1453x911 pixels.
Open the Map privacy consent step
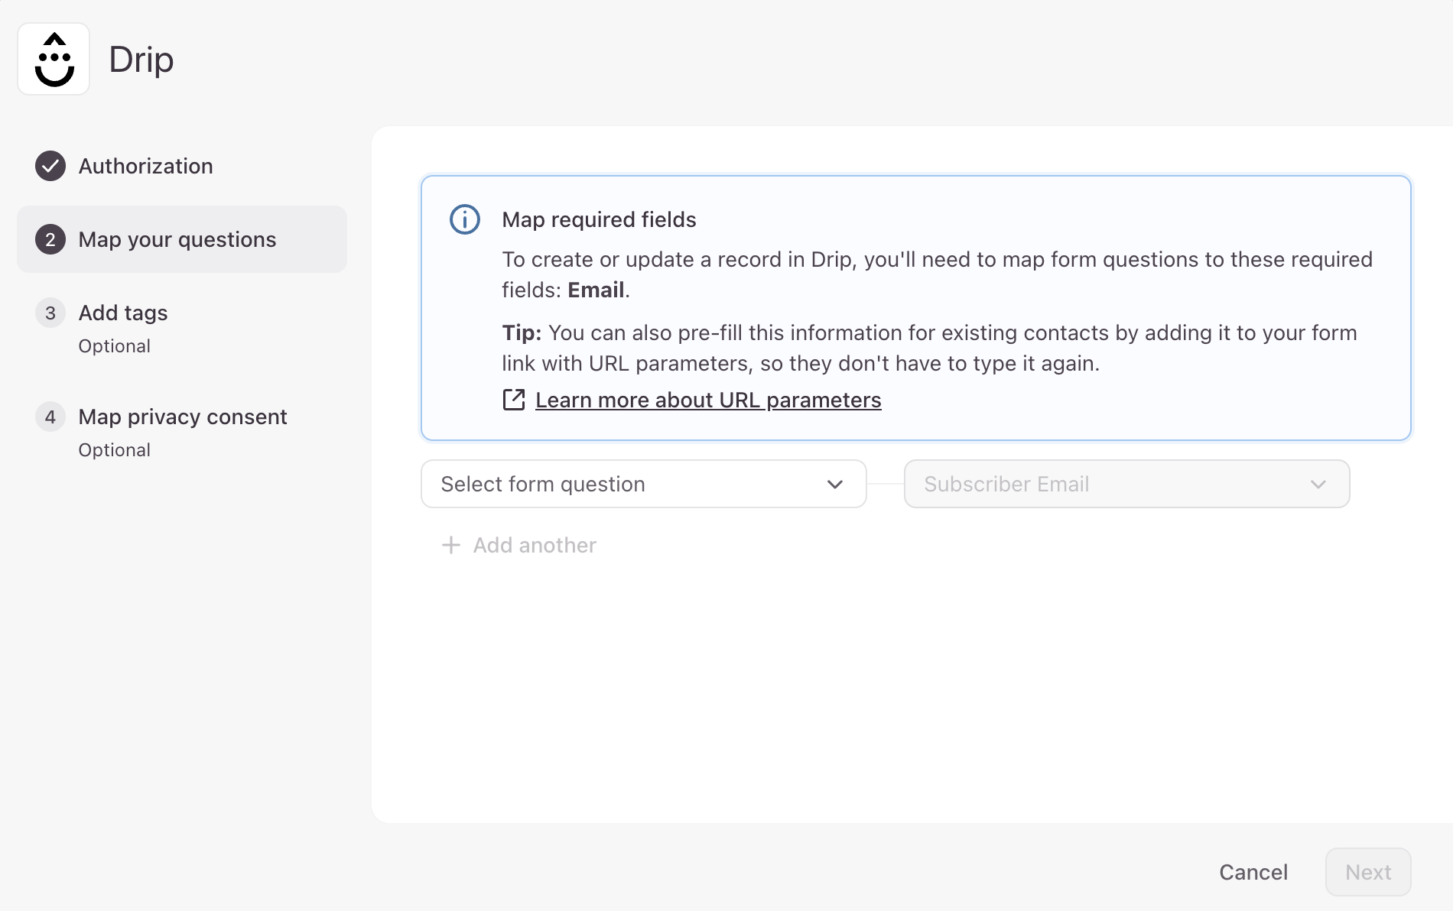182,432
